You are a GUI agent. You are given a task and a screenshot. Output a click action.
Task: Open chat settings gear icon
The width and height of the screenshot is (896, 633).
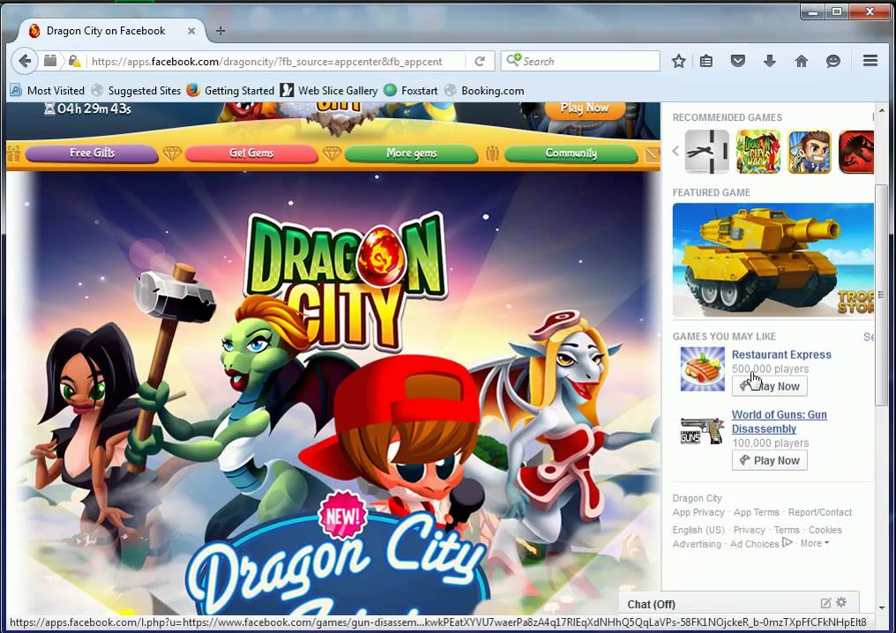click(x=841, y=602)
